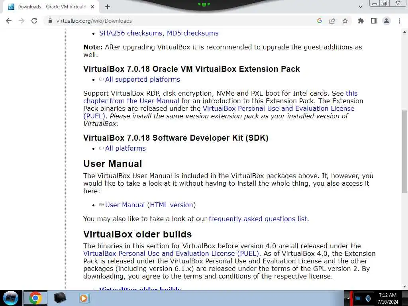408x306 pixels.
Task: Open the Google icon in address bar
Action: pyautogui.click(x=320, y=21)
